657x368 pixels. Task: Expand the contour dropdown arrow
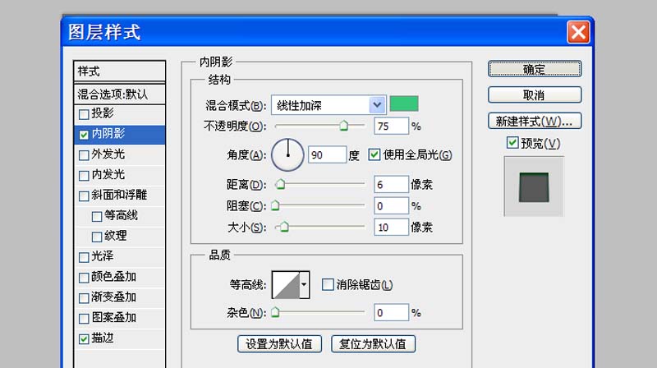tap(305, 285)
